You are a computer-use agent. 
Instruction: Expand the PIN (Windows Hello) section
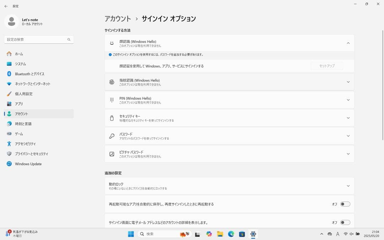pos(348,100)
